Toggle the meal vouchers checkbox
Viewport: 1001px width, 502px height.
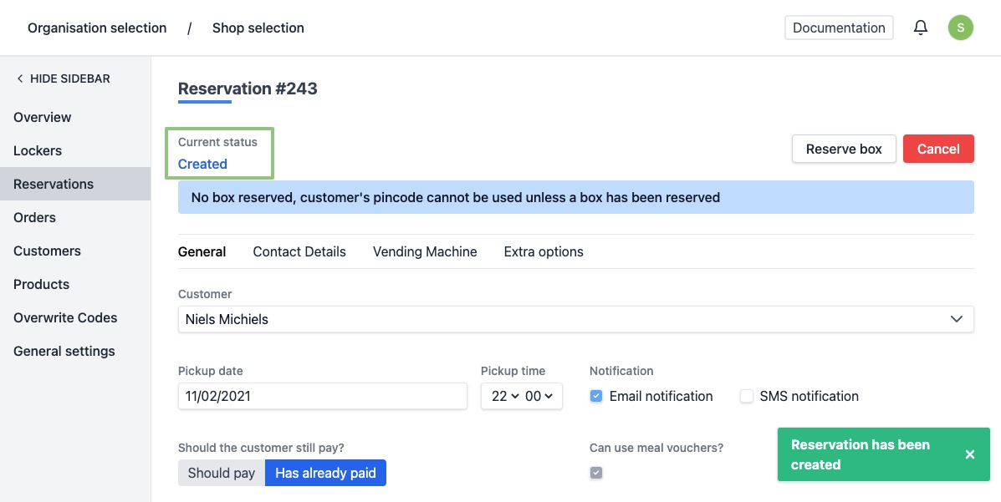596,473
